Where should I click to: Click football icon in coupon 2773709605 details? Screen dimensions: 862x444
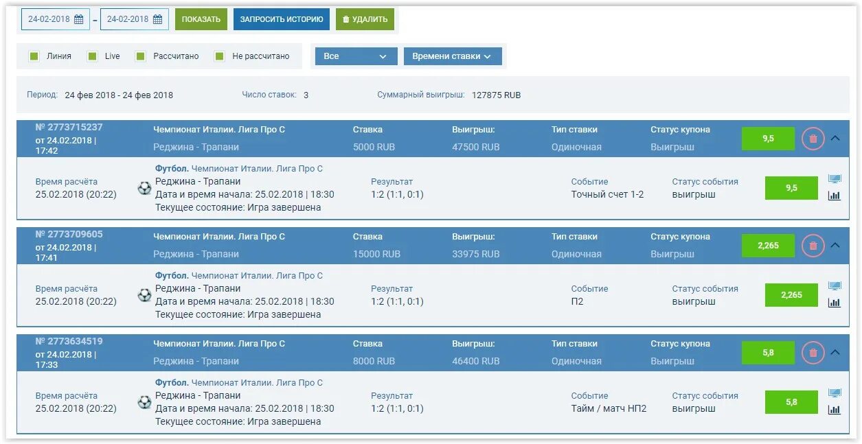144,295
